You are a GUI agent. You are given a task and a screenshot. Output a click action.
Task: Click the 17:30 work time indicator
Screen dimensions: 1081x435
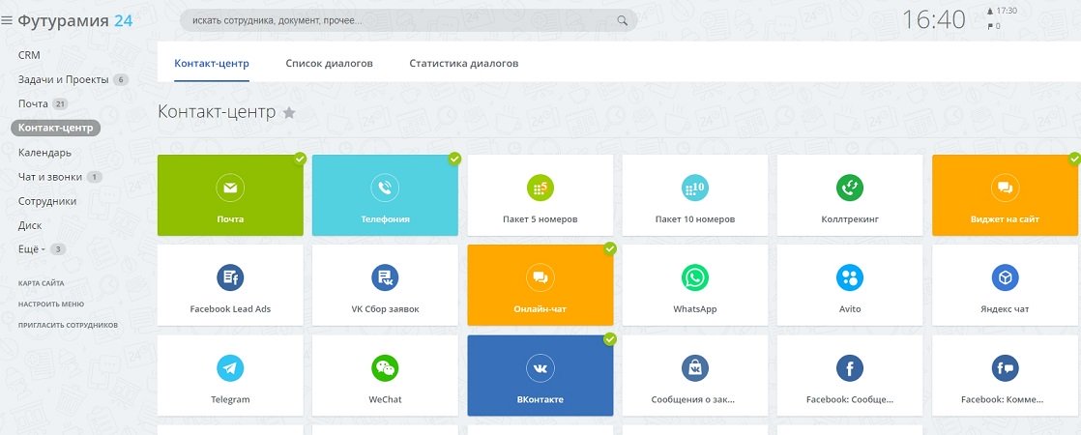pos(1002,11)
